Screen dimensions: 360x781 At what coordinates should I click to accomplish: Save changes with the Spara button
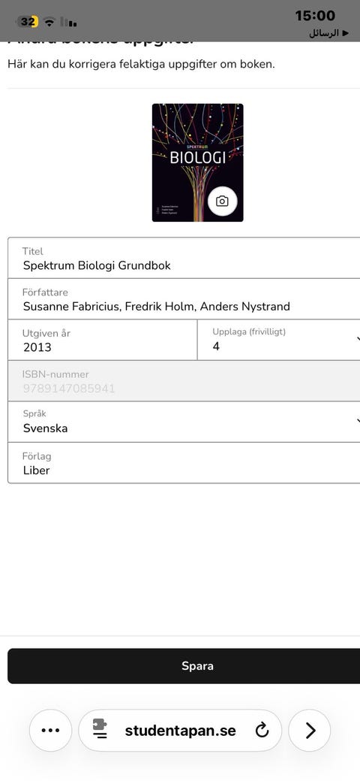point(184,666)
